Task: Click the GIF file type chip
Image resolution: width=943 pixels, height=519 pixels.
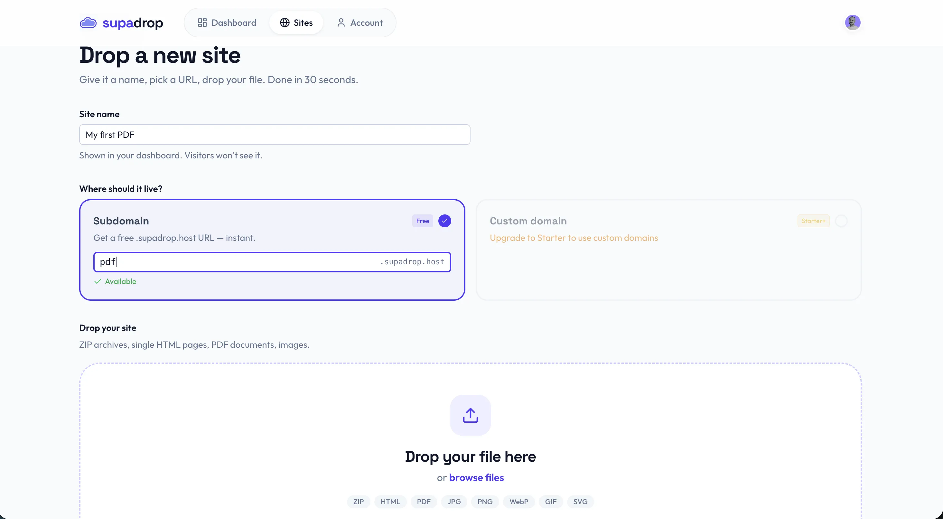Action: point(551,502)
